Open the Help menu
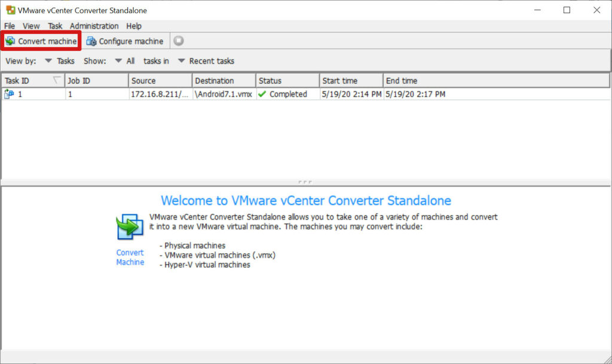 134,26
